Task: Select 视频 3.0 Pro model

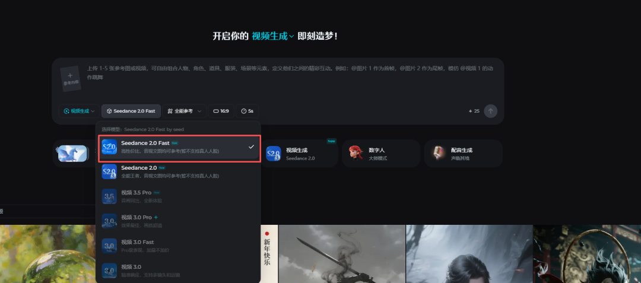Action: pyautogui.click(x=178, y=221)
